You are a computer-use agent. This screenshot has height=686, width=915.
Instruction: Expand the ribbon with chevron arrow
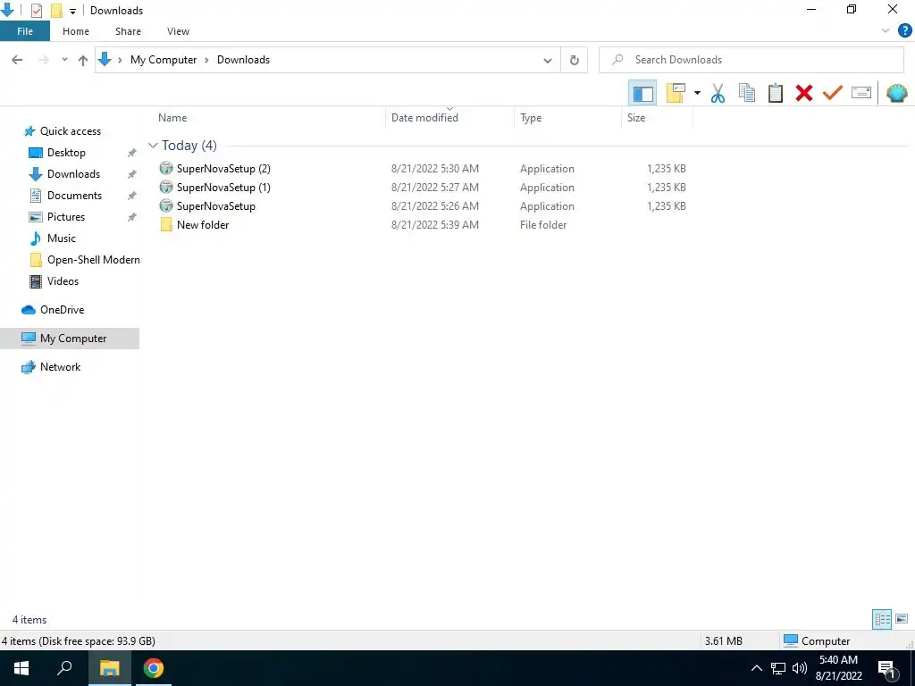pyautogui.click(x=886, y=31)
